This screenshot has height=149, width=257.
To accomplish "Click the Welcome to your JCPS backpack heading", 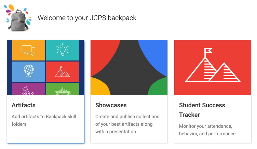I will coord(87,18).
